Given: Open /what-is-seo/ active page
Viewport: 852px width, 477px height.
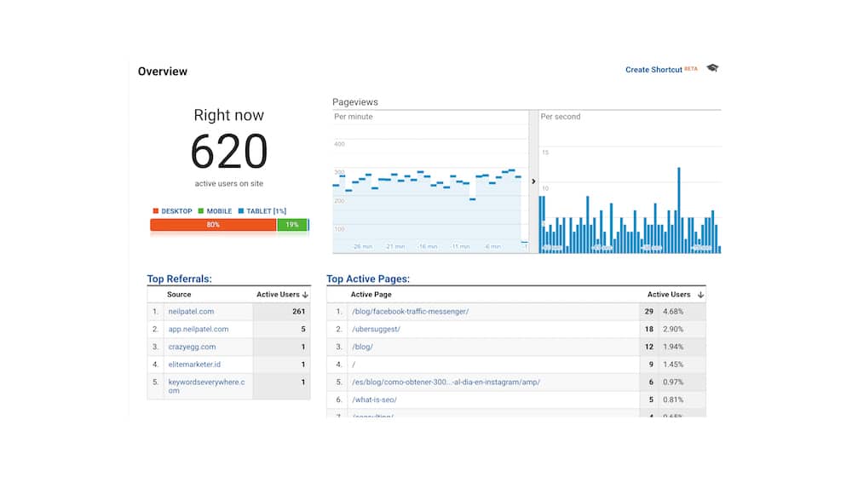Looking at the screenshot, I should [374, 399].
